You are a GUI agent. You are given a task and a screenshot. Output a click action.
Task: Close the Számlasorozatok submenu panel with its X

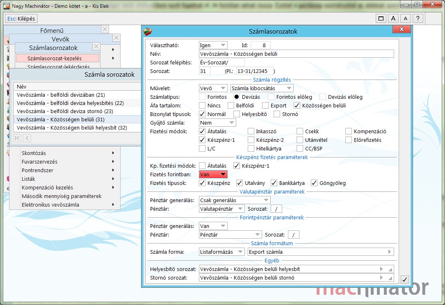96,46
